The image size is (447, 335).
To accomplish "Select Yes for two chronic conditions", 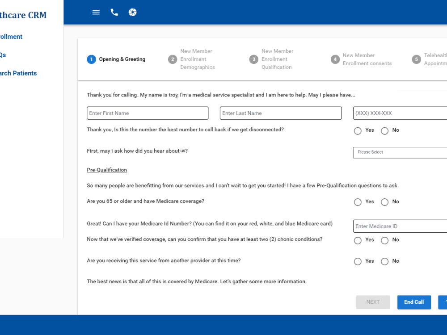I will (358, 240).
